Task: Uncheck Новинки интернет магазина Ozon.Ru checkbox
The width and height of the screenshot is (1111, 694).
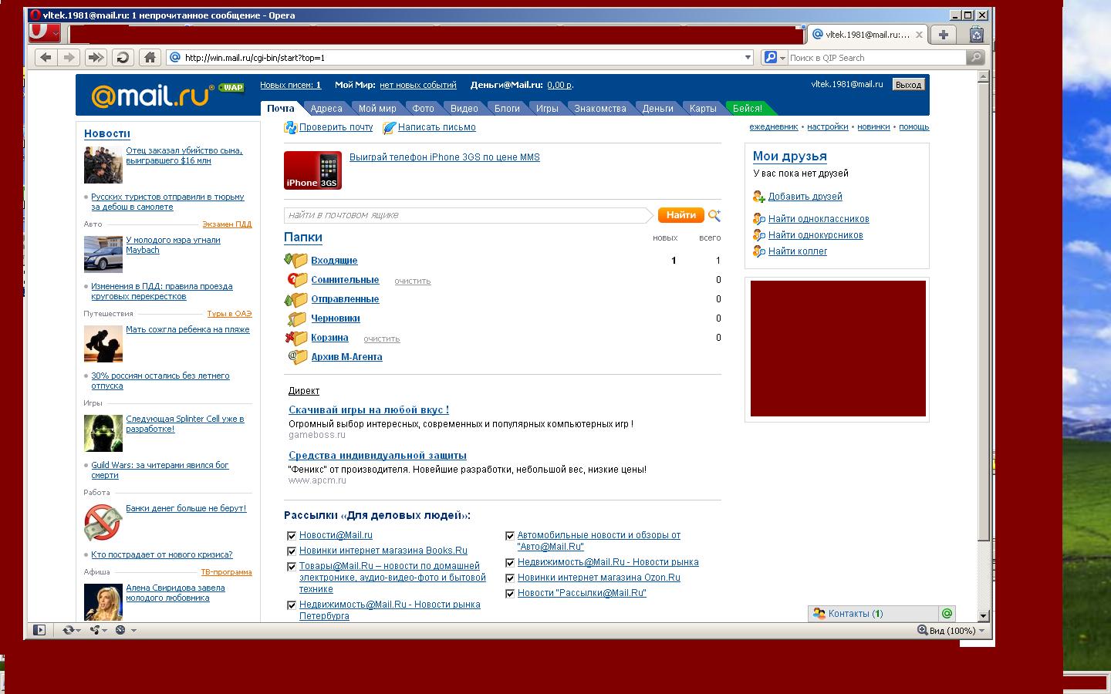Action: (510, 578)
